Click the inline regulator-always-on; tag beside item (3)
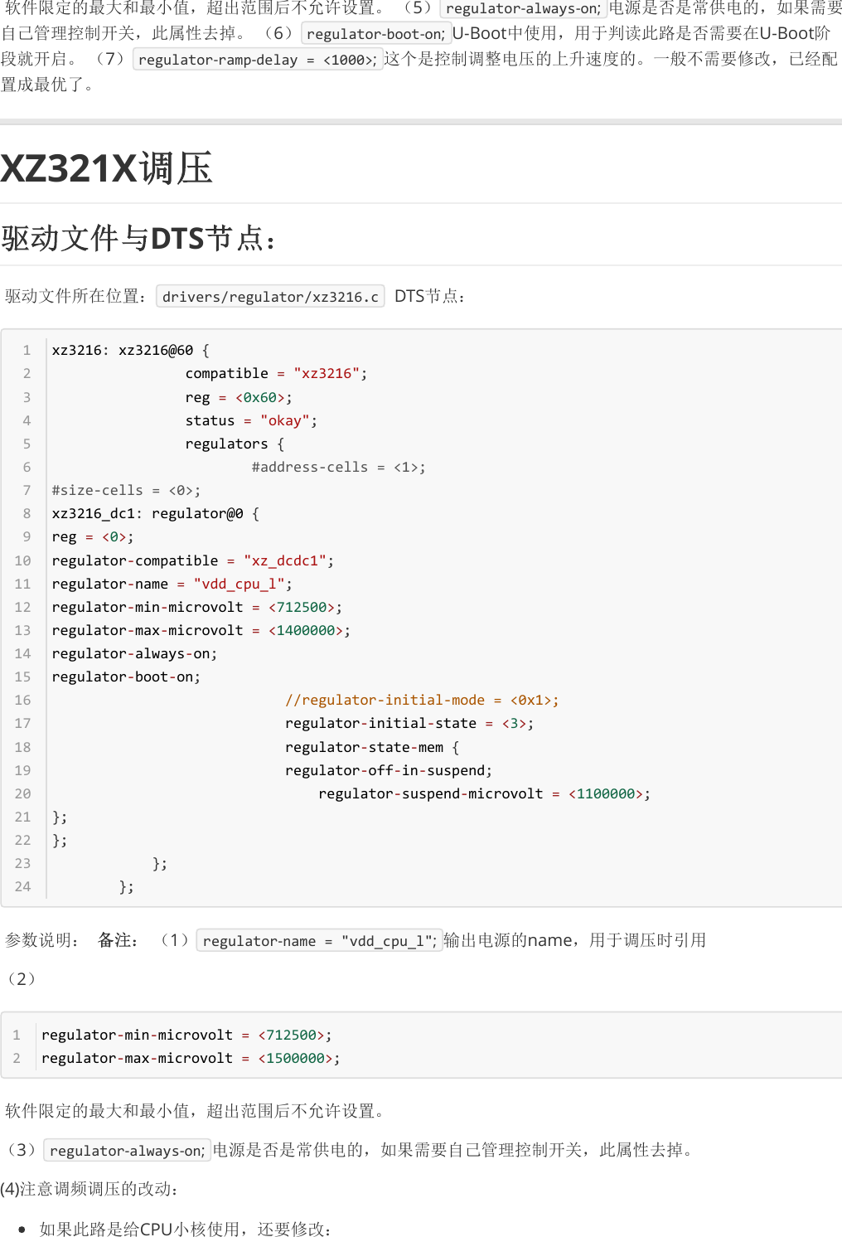 tap(127, 1151)
